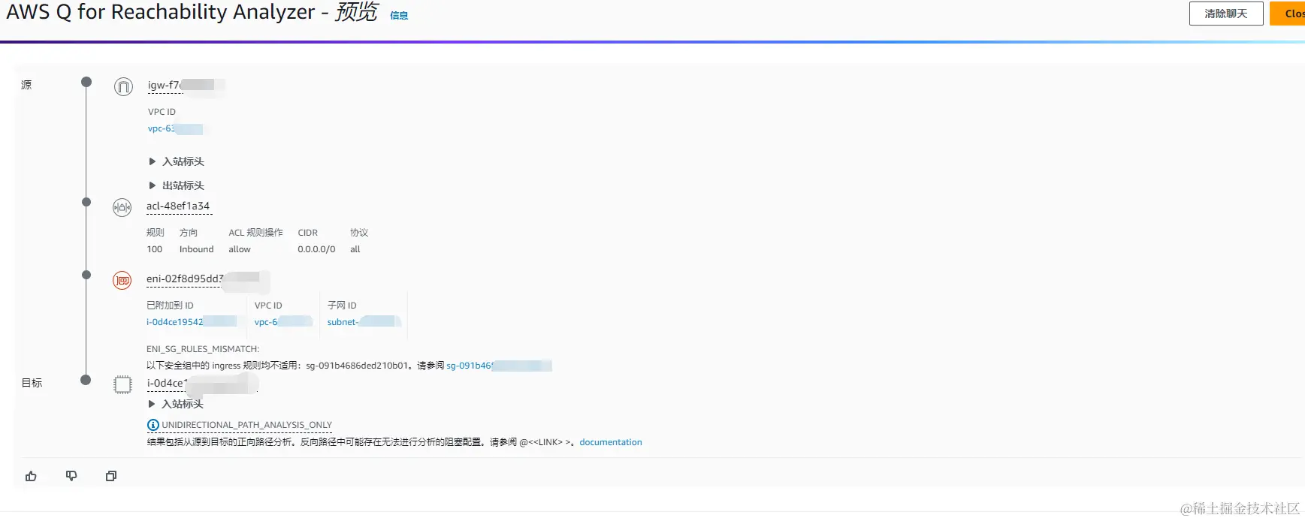Open the 信息 link next to the title
The width and height of the screenshot is (1305, 521).
[399, 15]
